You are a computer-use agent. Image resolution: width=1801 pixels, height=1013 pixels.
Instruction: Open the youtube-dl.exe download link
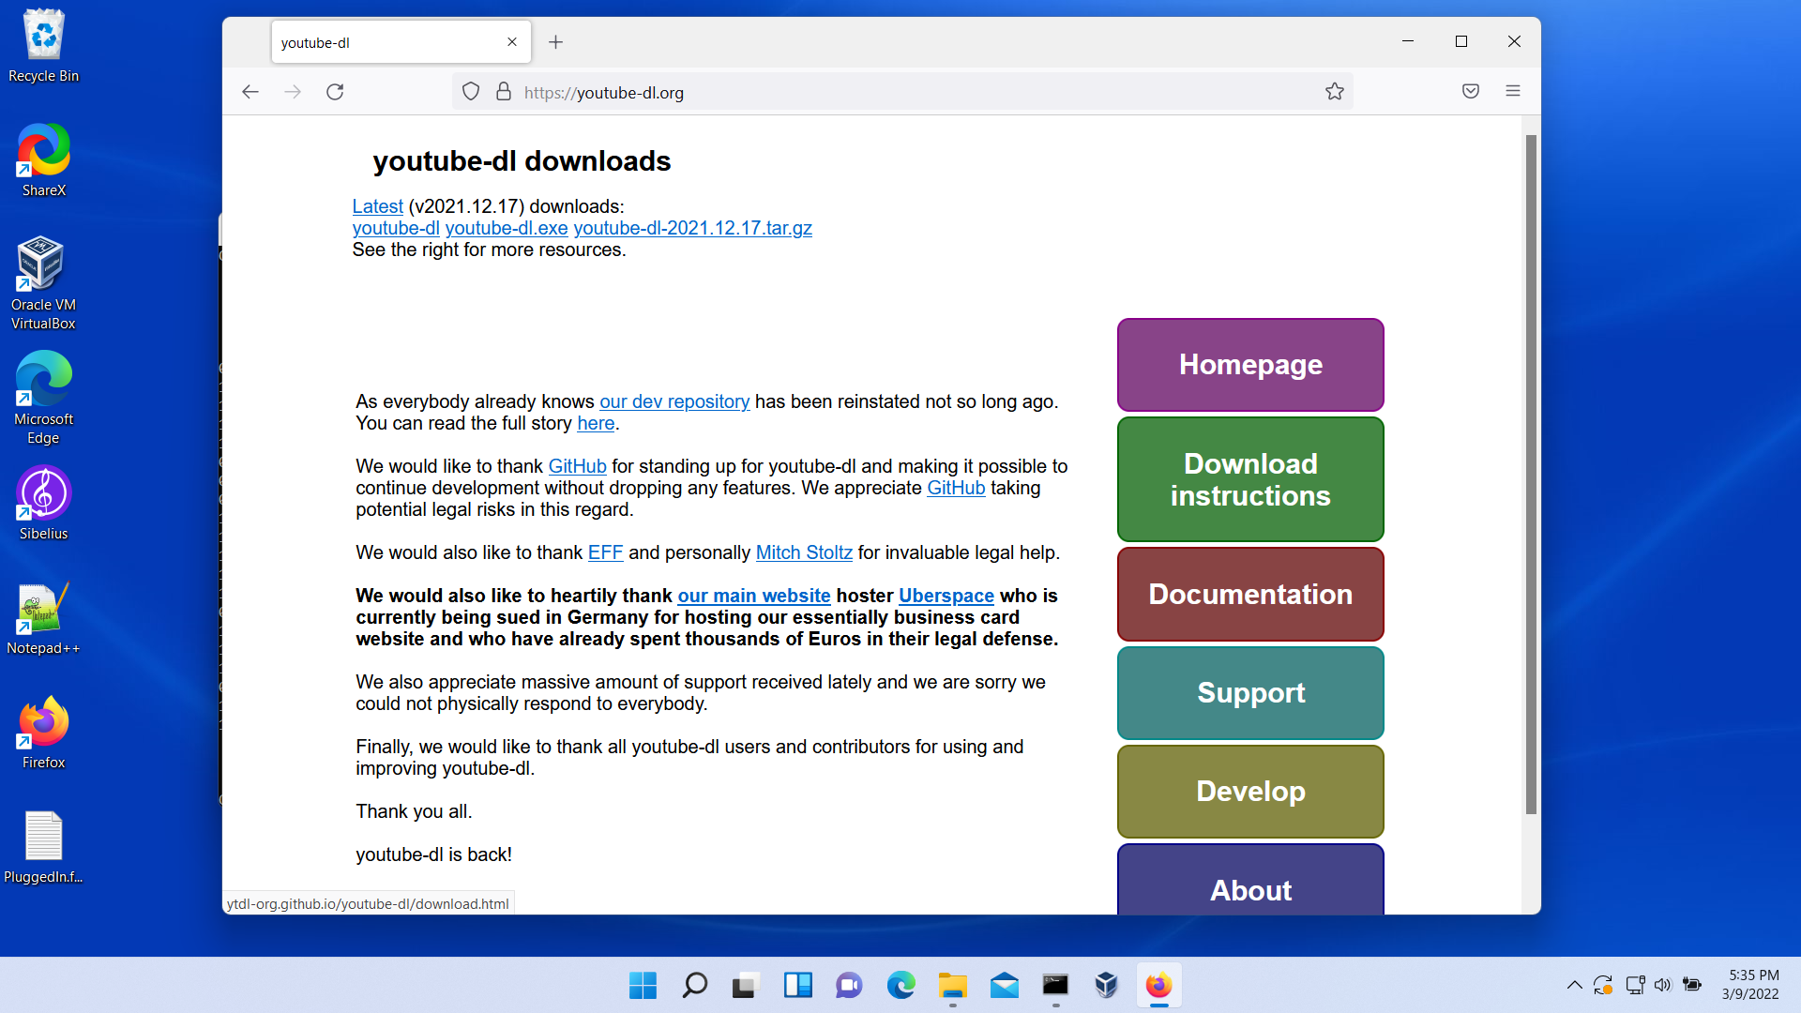pyautogui.click(x=506, y=228)
